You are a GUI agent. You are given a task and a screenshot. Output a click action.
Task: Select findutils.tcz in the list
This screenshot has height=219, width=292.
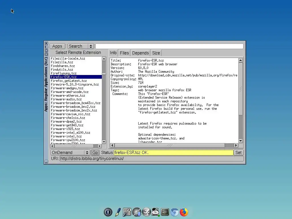76,70
